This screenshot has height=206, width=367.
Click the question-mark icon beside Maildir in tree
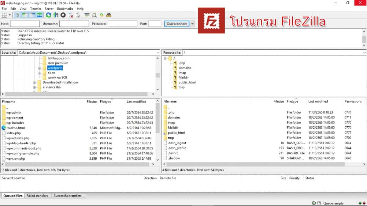pos(175,78)
